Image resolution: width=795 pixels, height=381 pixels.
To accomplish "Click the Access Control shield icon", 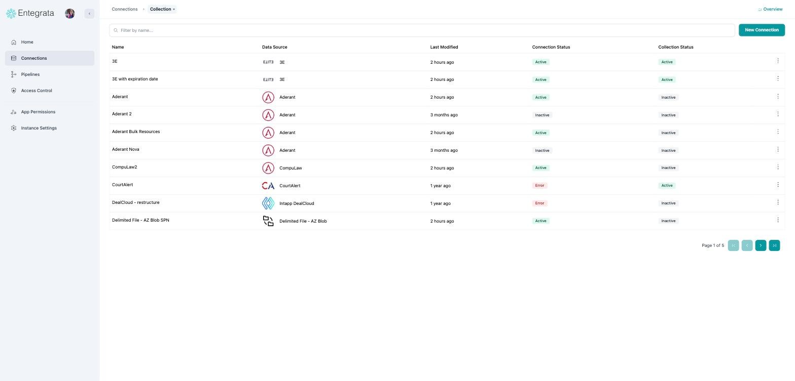I will click(x=14, y=91).
